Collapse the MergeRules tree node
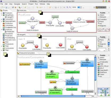Screen dimensions: 111x98 (x=2, y=15)
